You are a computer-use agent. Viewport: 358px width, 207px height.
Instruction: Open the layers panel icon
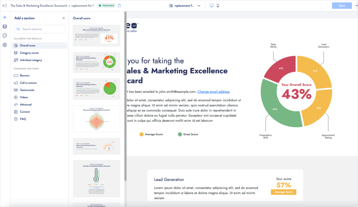[x=5, y=27]
